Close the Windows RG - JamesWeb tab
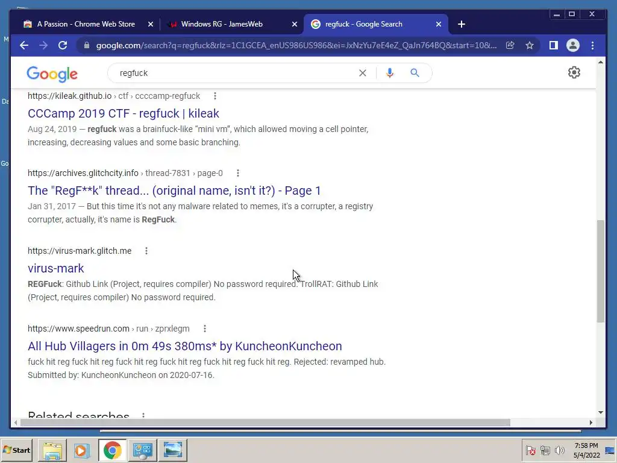This screenshot has width=617, height=463. tap(294, 24)
